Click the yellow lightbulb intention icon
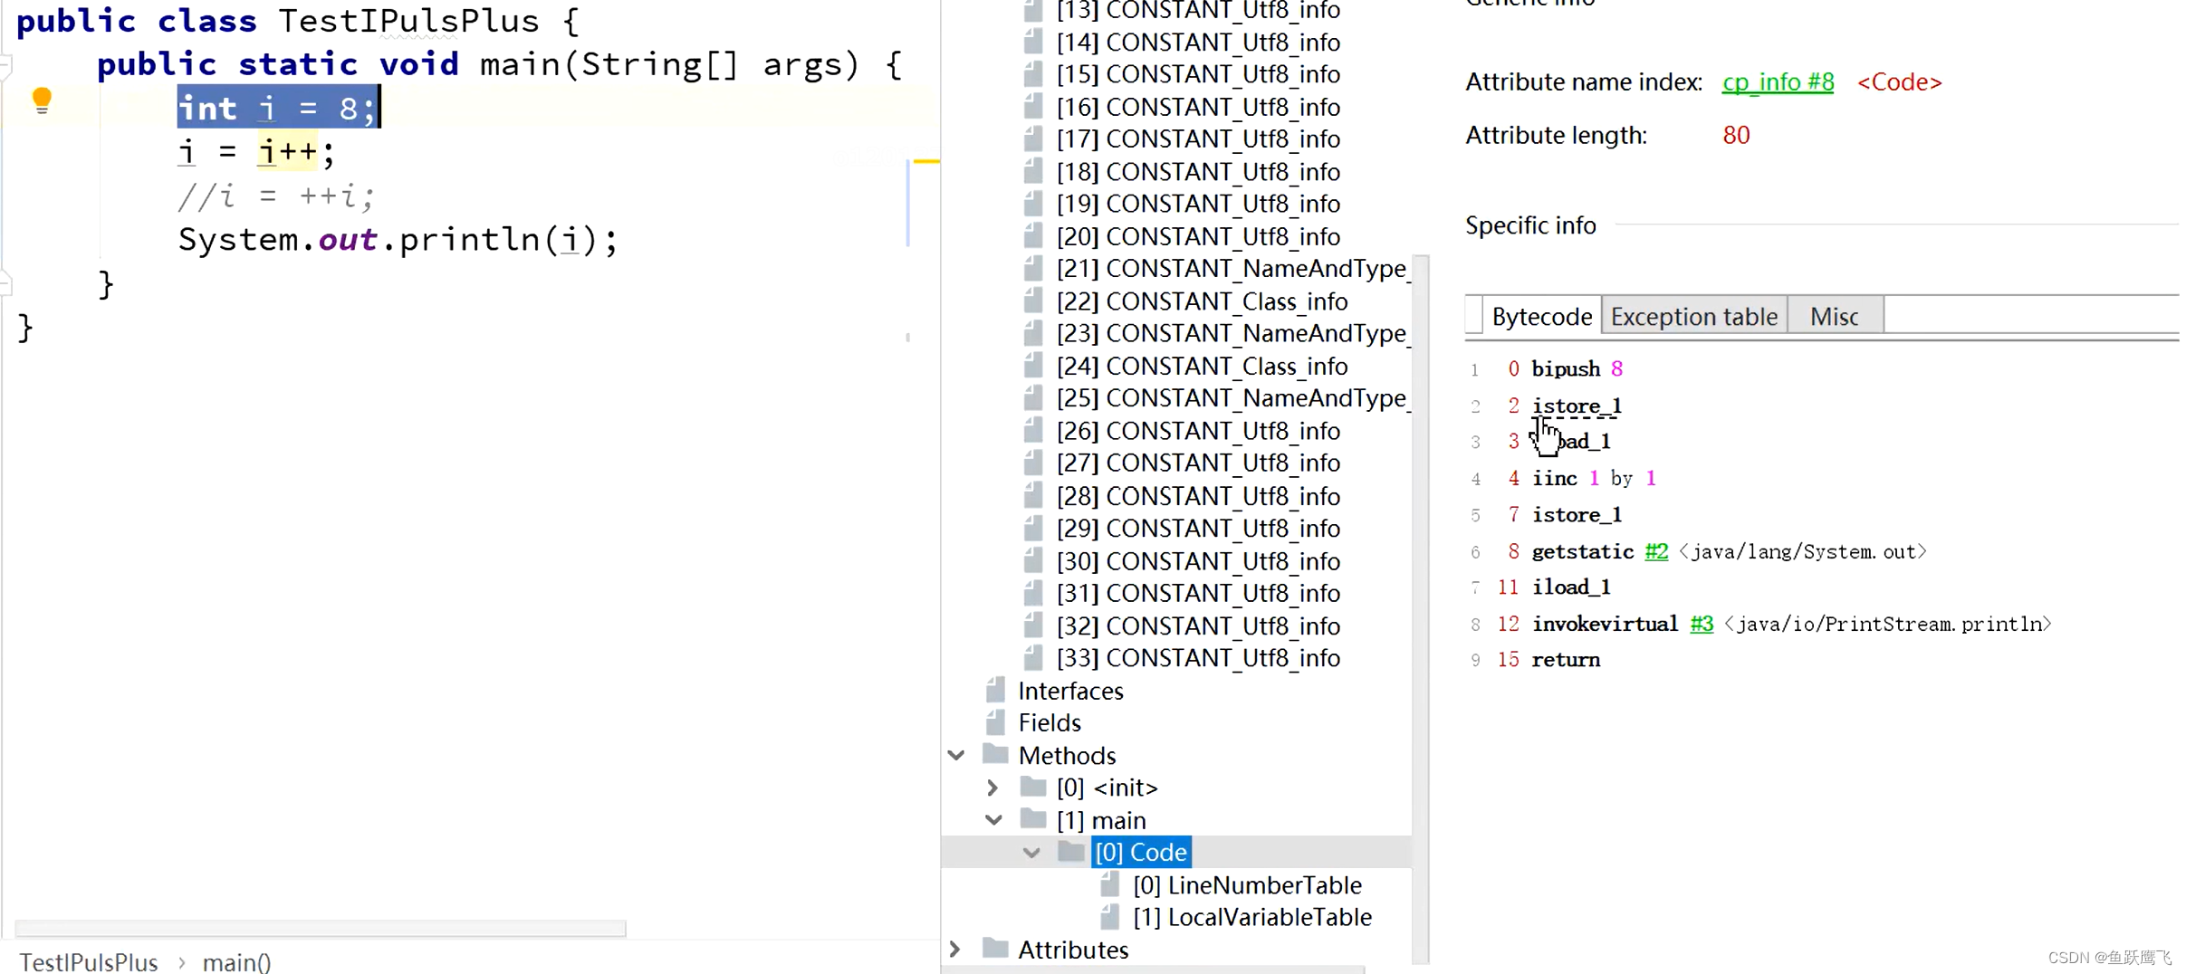Viewport: 2186px width, 974px height. [x=42, y=100]
